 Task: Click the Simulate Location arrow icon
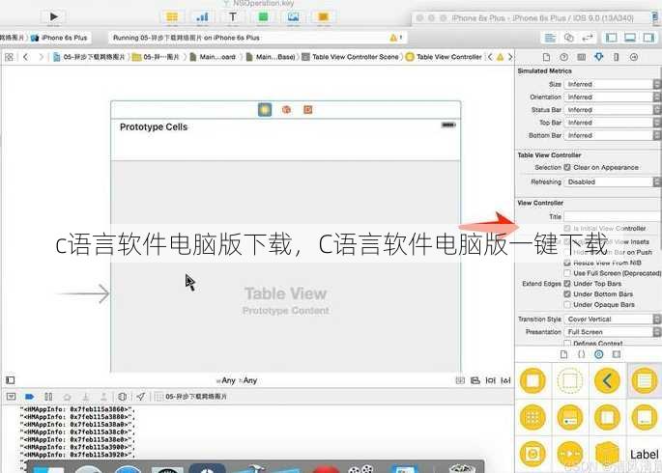pos(140,397)
